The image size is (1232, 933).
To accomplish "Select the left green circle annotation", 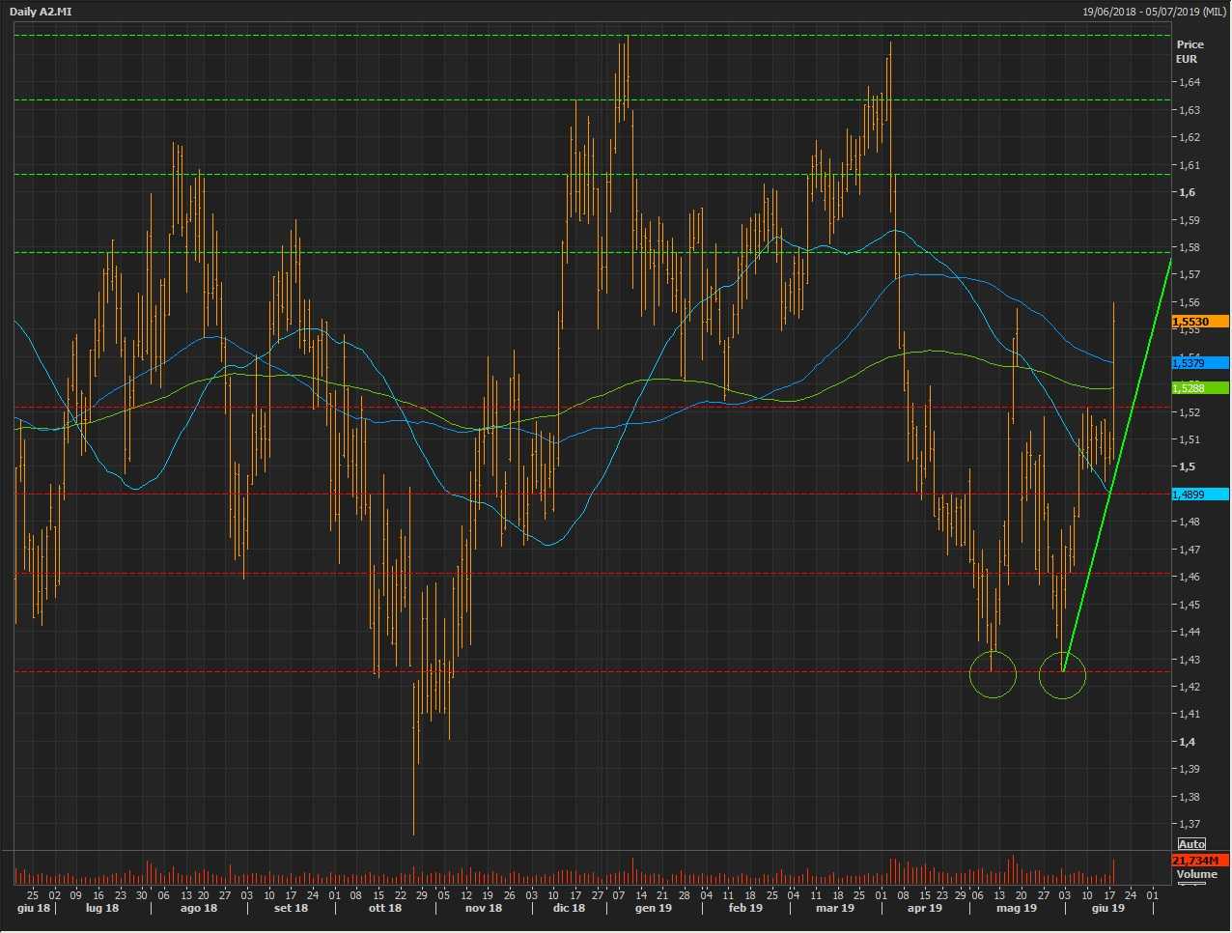I will point(993,674).
